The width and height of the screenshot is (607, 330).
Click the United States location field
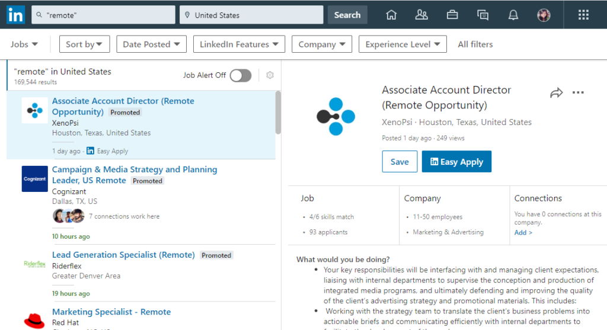(x=251, y=15)
